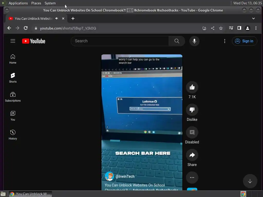Image resolution: width=263 pixels, height=197 pixels.
Task: Dislike this Short
Action: (x=192, y=110)
